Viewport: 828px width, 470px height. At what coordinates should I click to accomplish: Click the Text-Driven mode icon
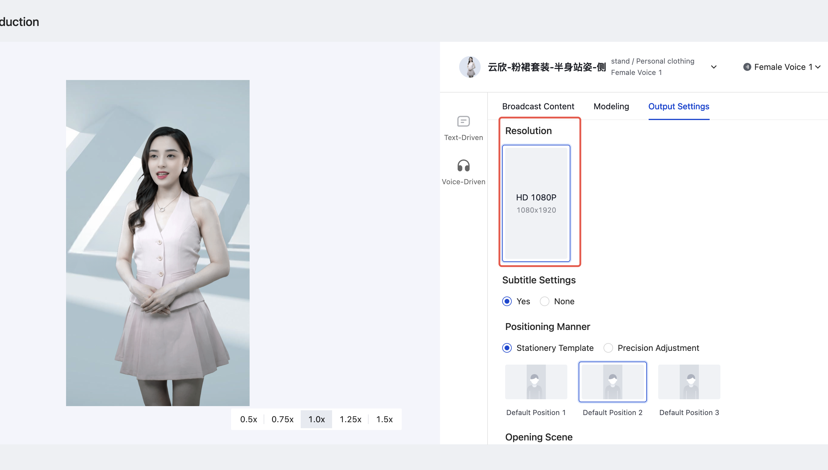point(463,122)
